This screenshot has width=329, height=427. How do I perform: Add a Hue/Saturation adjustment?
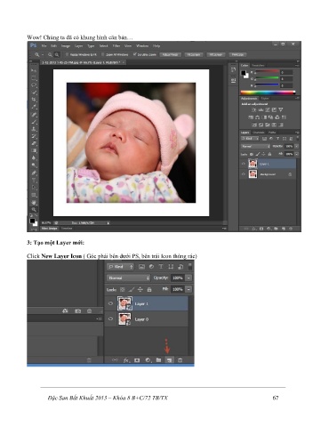point(251,117)
